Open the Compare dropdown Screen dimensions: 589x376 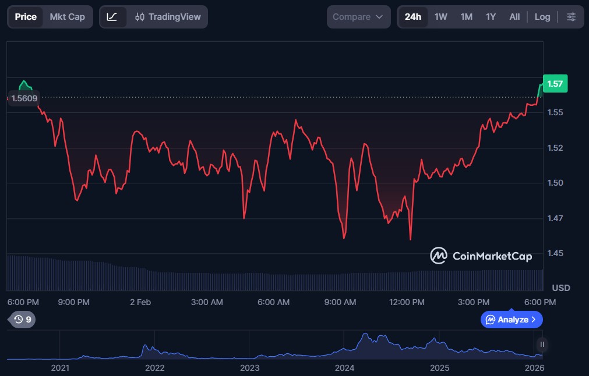pyautogui.click(x=358, y=17)
